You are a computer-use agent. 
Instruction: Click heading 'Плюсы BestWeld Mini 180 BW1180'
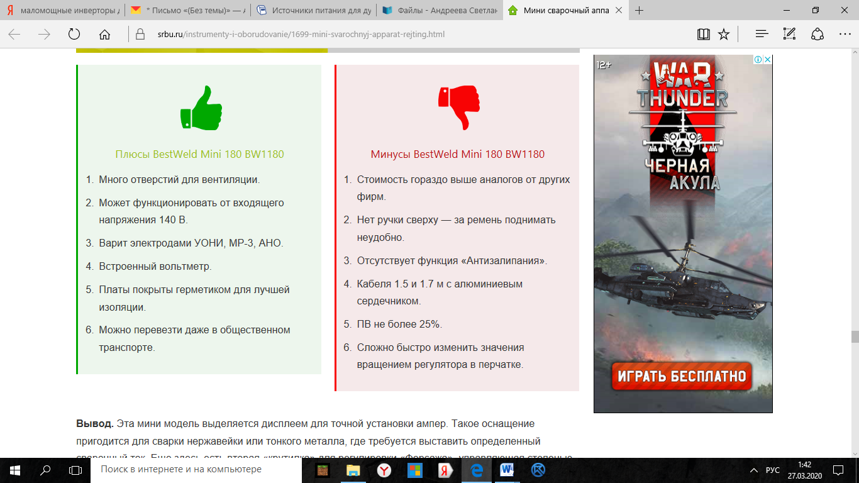click(199, 154)
